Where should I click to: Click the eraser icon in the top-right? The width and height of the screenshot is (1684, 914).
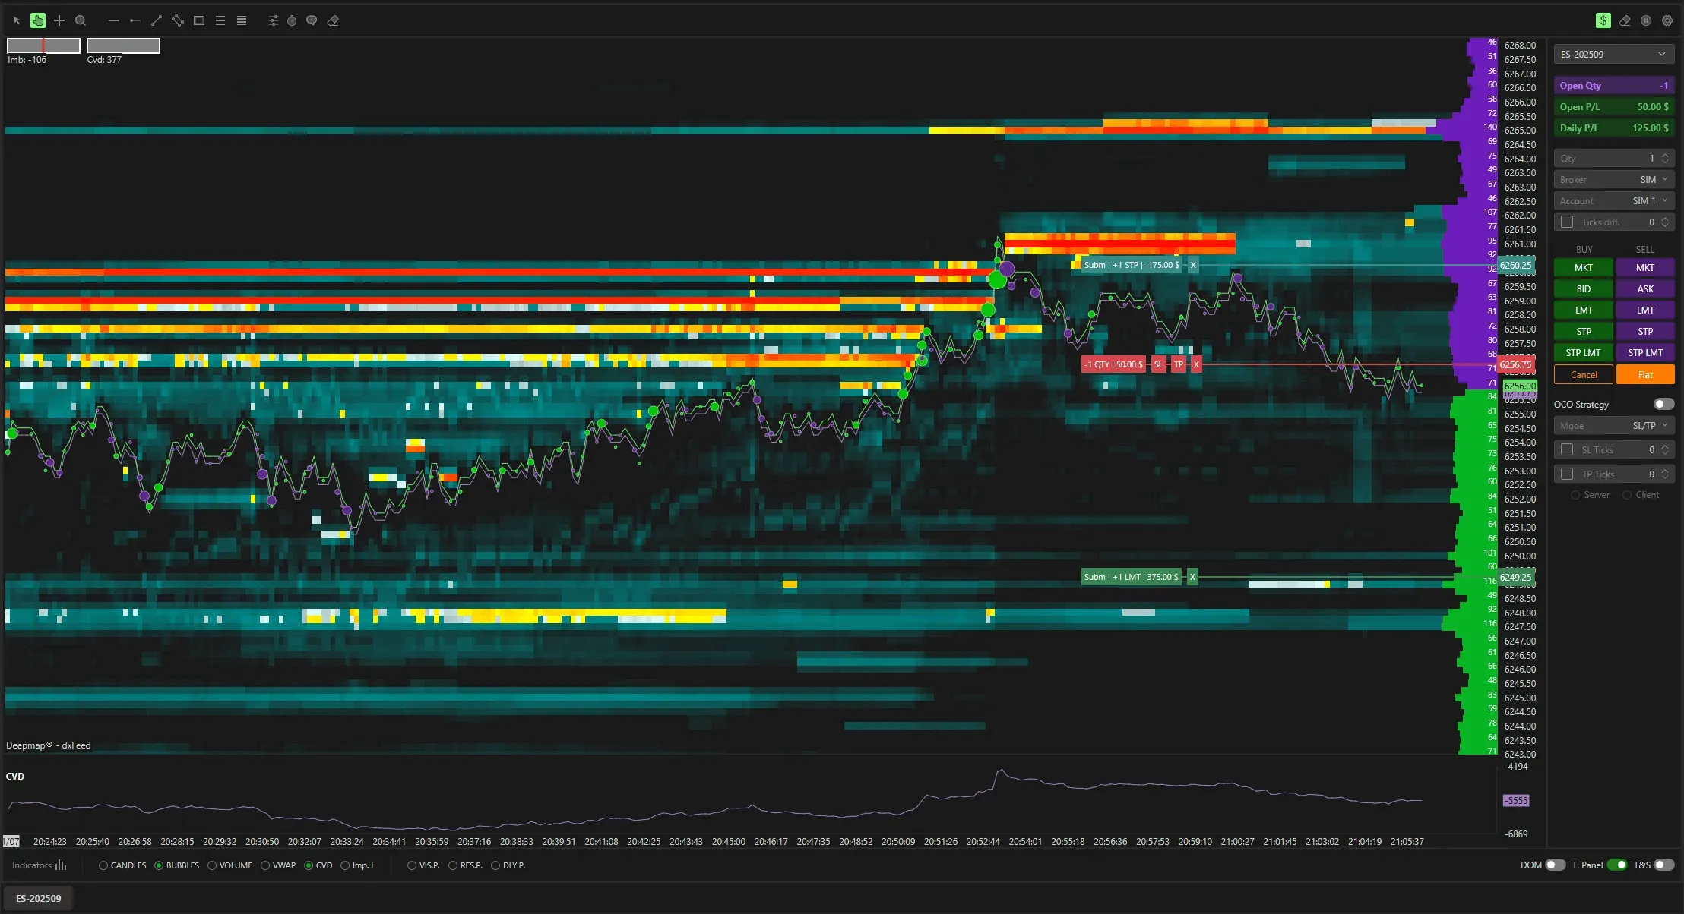point(1625,20)
